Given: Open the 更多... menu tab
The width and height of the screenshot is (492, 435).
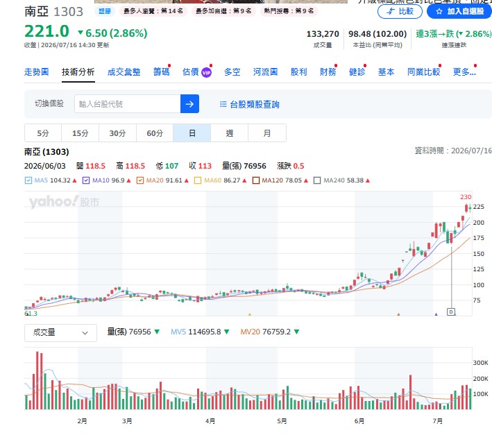Looking at the screenshot, I should [464, 72].
